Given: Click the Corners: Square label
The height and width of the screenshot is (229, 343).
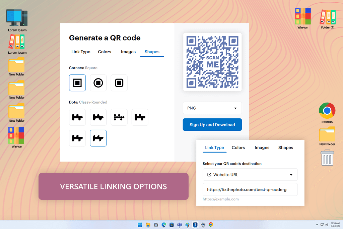Looking at the screenshot, I should (83, 68).
